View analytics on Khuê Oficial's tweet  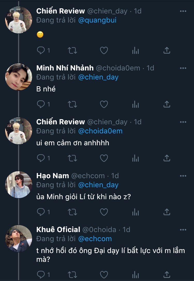pyautogui.click(x=135, y=274)
